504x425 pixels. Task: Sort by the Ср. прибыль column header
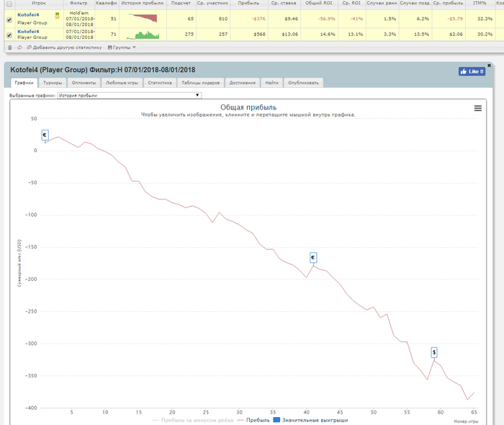pos(448,3)
